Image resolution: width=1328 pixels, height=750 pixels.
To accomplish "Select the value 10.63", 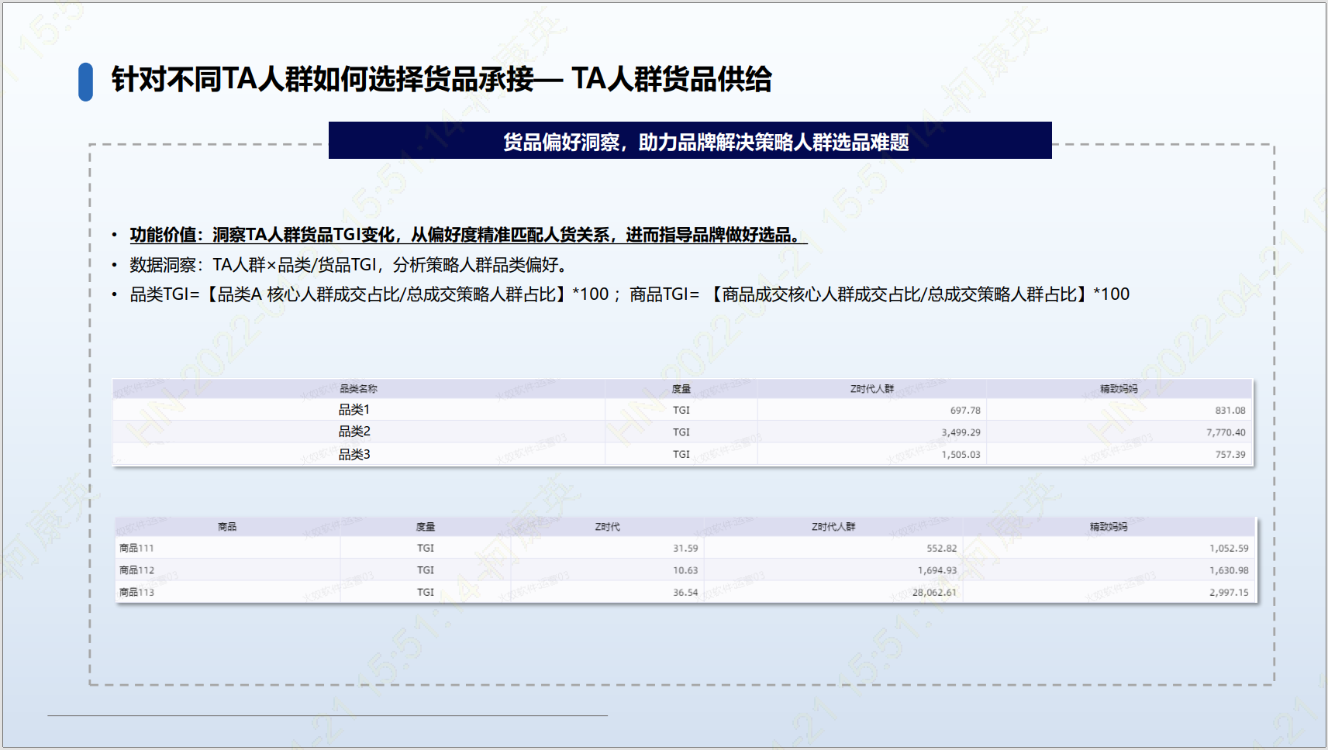I will pos(685,570).
